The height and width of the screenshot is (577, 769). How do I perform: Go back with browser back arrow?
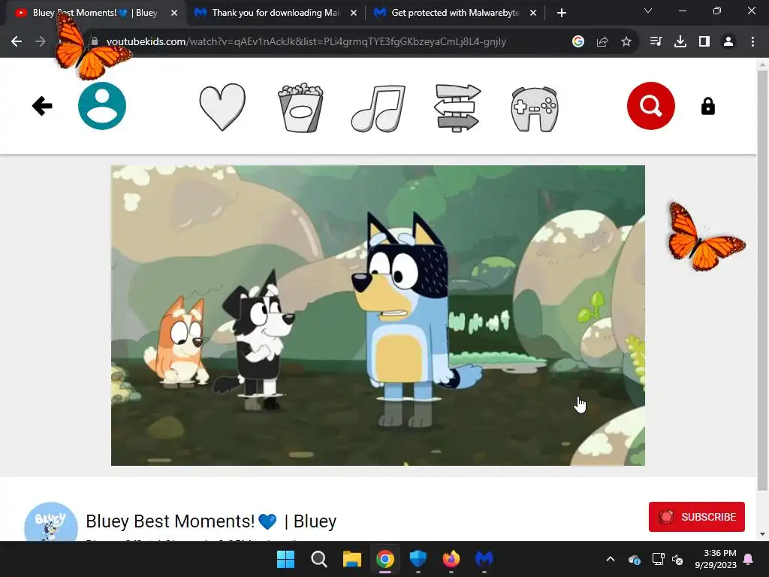[17, 42]
